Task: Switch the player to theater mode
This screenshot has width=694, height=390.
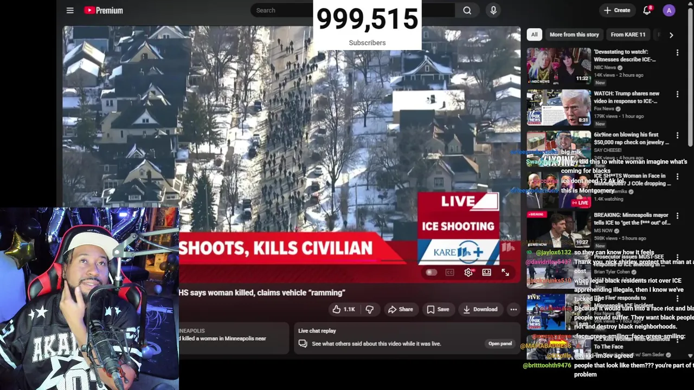Action: pos(487,272)
